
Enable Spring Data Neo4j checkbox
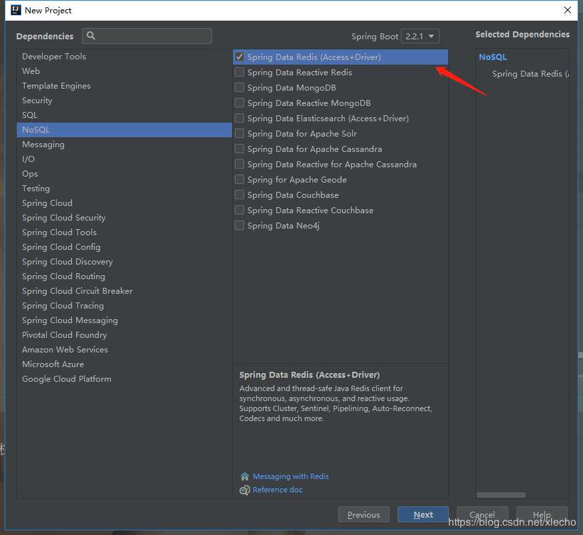click(x=239, y=225)
